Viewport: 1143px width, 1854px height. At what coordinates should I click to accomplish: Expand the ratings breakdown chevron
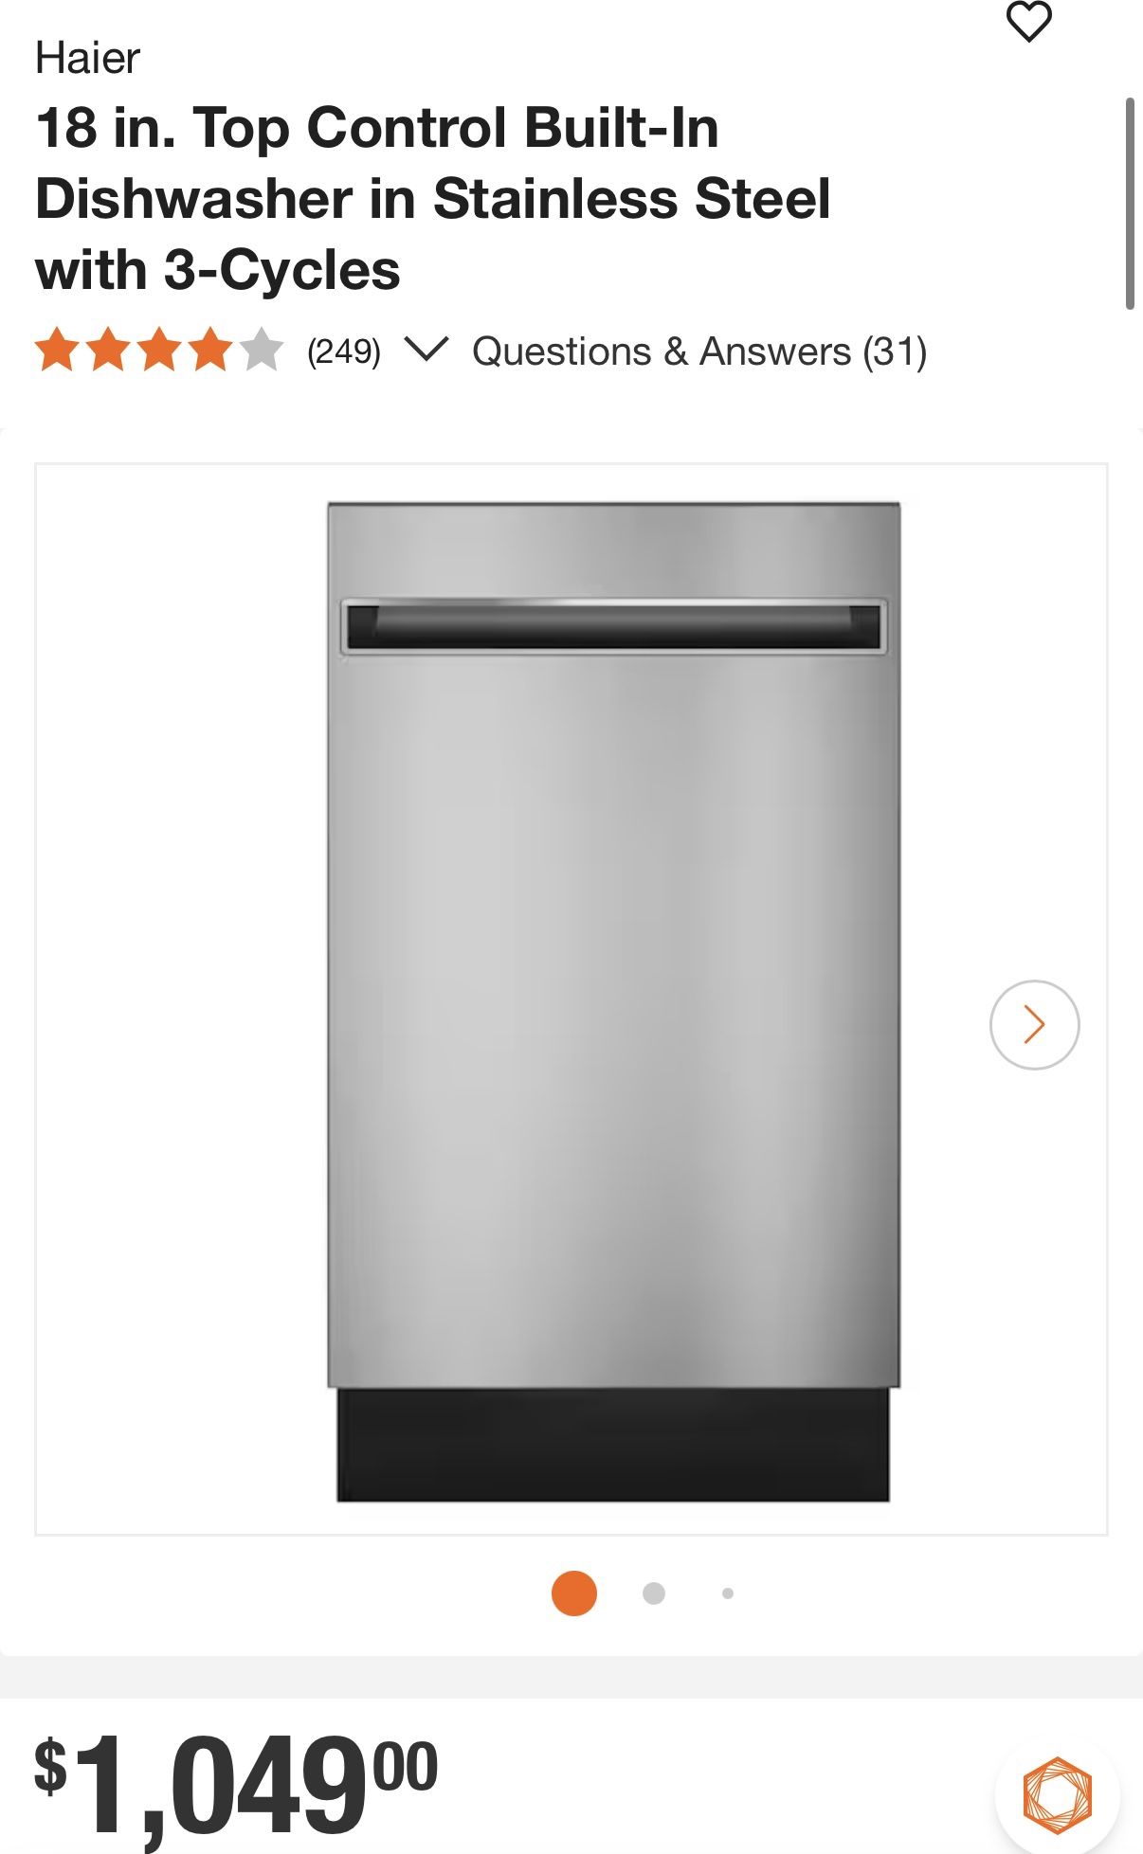426,350
